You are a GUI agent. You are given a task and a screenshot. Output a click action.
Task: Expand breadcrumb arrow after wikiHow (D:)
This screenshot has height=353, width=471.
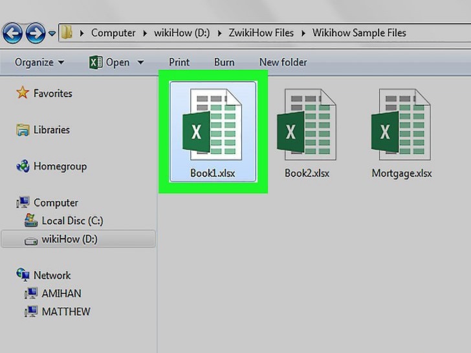click(x=219, y=33)
